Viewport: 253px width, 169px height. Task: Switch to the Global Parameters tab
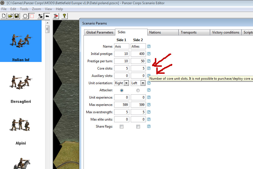pos(100,32)
